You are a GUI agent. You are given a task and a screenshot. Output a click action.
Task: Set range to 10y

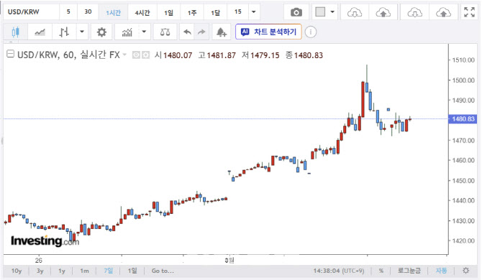(x=17, y=271)
